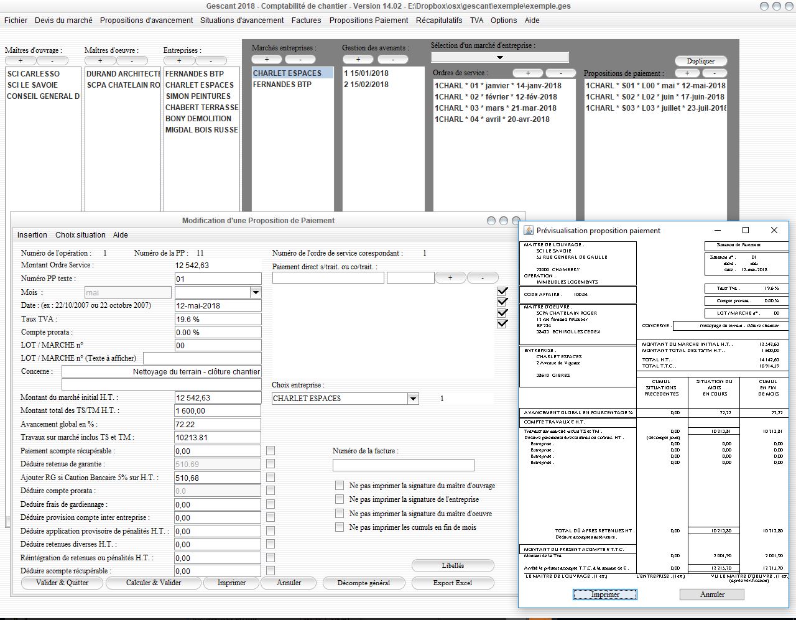Click the Dupliquer button

coord(701,61)
